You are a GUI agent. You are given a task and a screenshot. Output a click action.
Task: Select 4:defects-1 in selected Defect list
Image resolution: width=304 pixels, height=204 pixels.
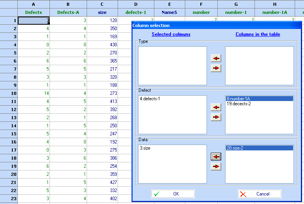pos(150,99)
